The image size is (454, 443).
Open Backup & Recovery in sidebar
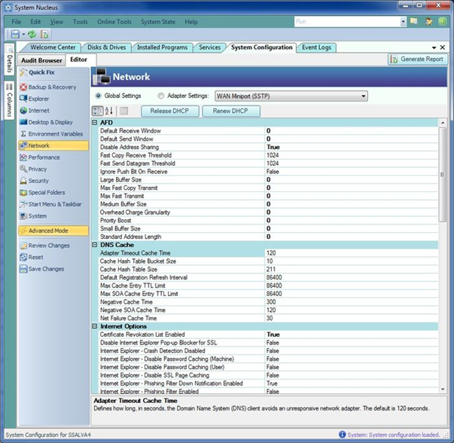point(51,87)
